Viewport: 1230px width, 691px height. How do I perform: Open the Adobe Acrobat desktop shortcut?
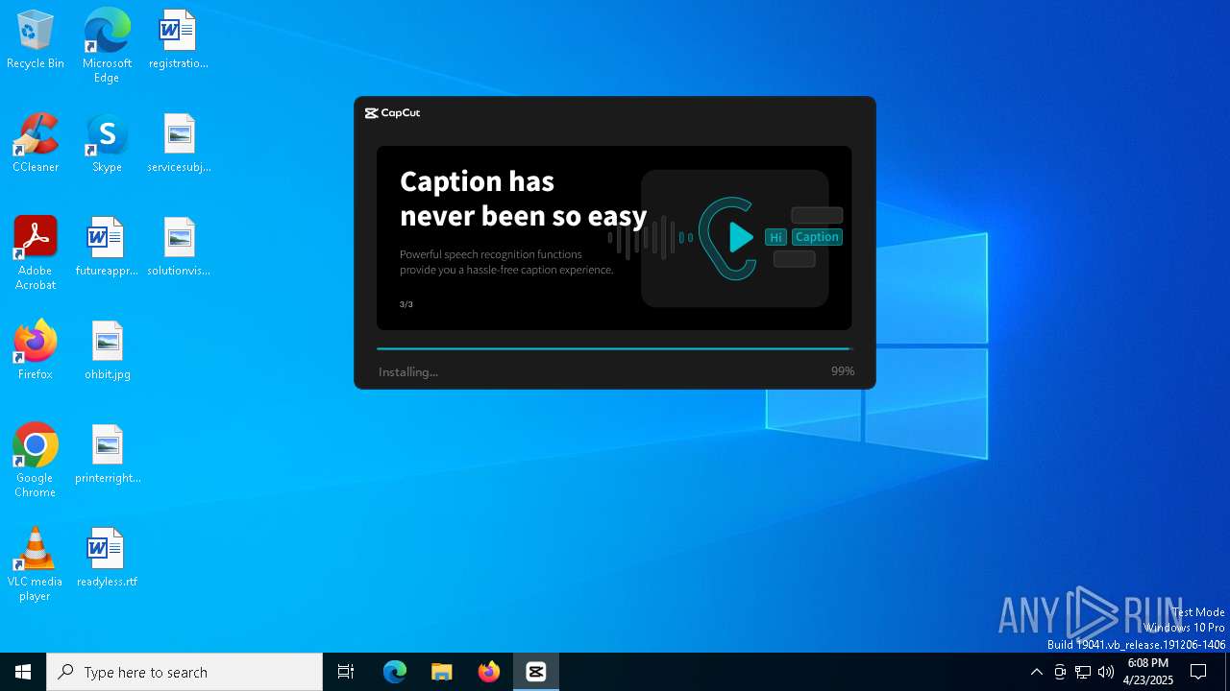pyautogui.click(x=36, y=253)
